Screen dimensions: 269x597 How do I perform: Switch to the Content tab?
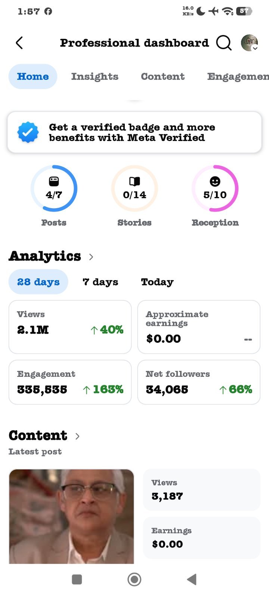pos(163,76)
